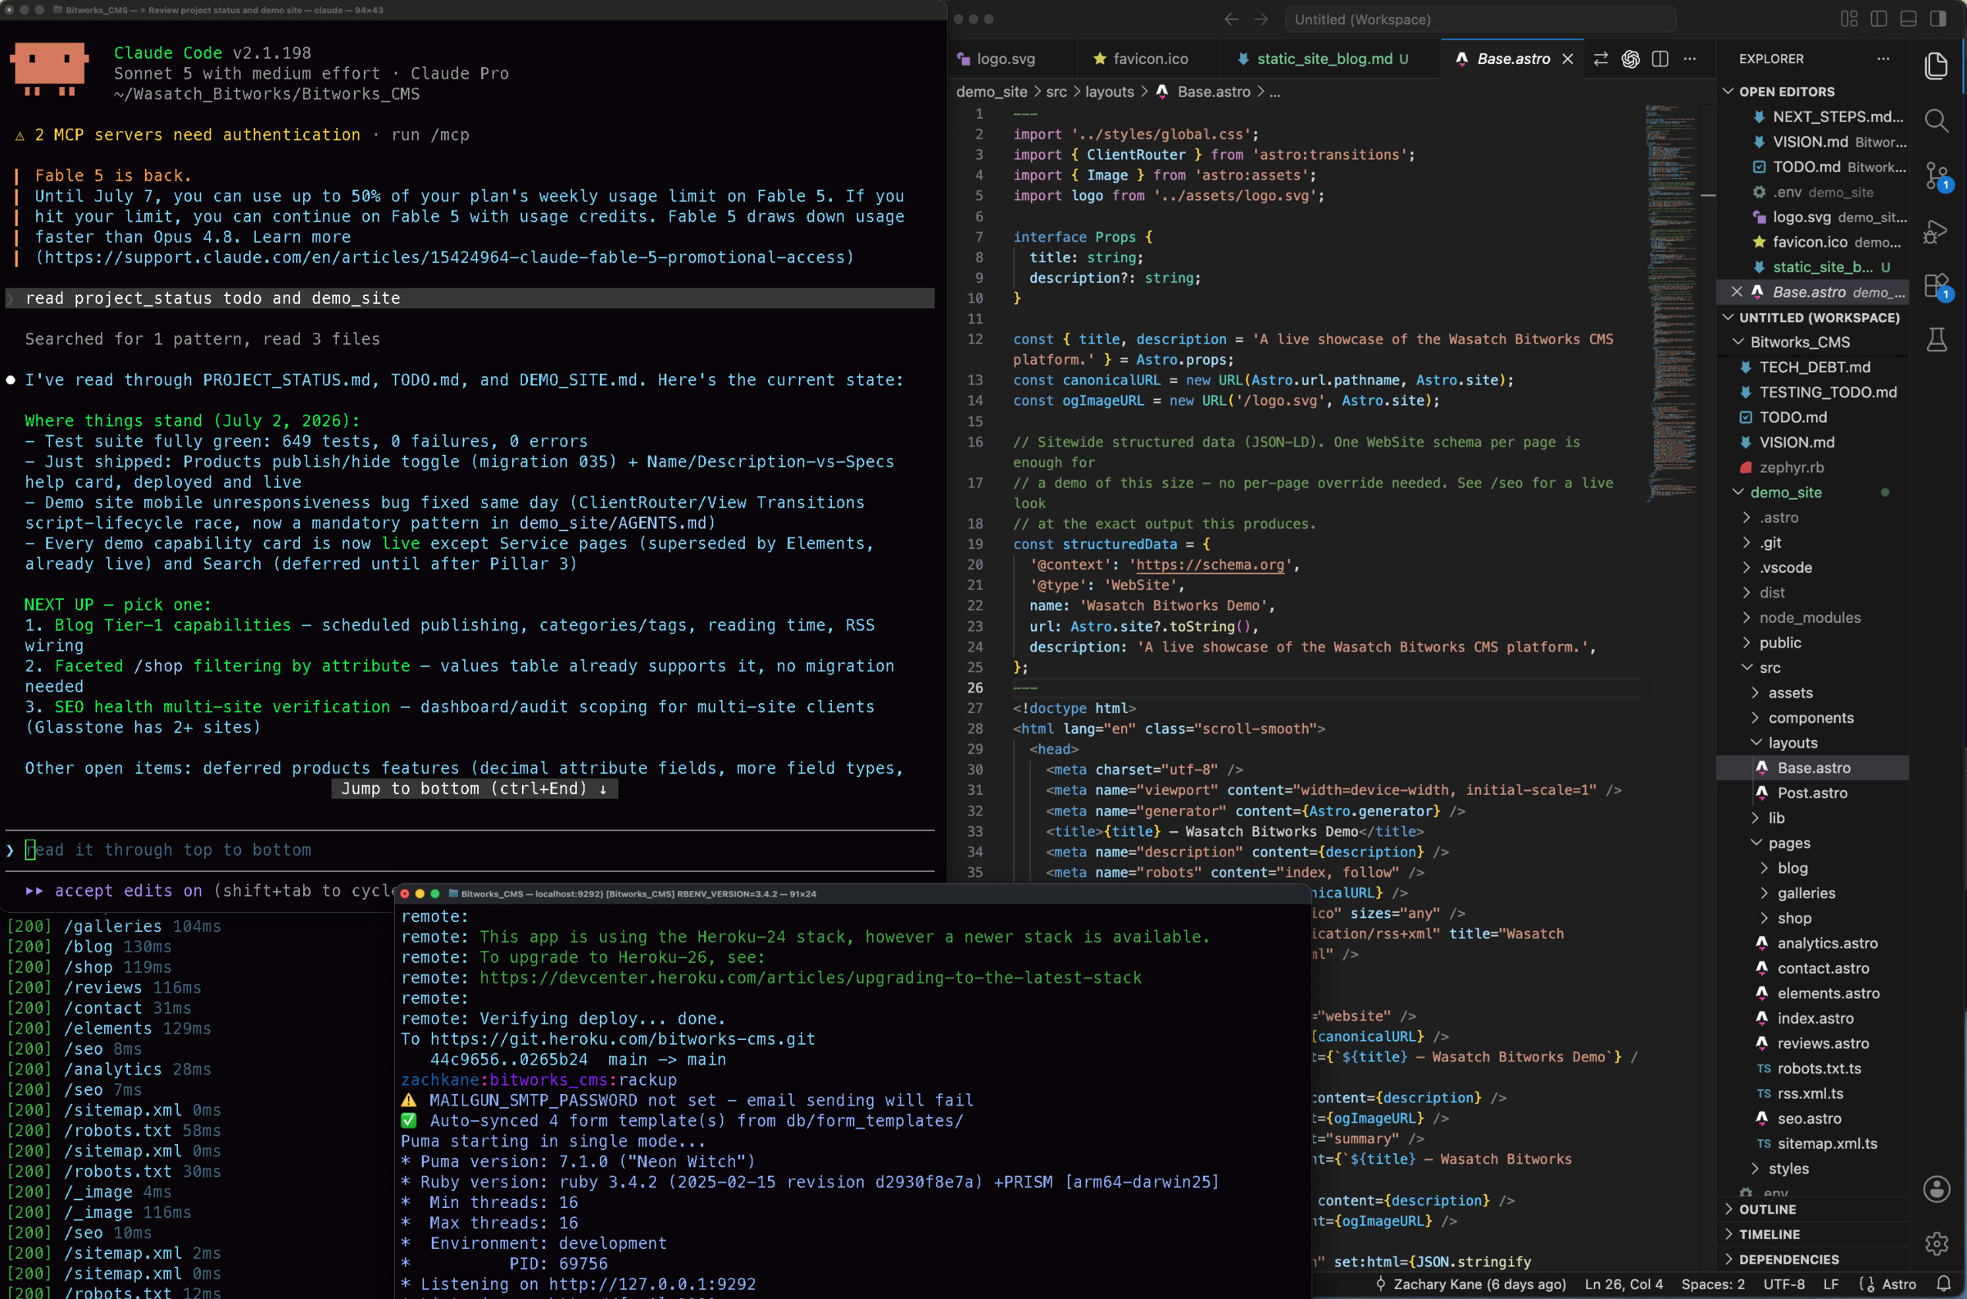Select the Base.astro editor tab
The height and width of the screenshot is (1299, 1967).
coord(1513,59)
